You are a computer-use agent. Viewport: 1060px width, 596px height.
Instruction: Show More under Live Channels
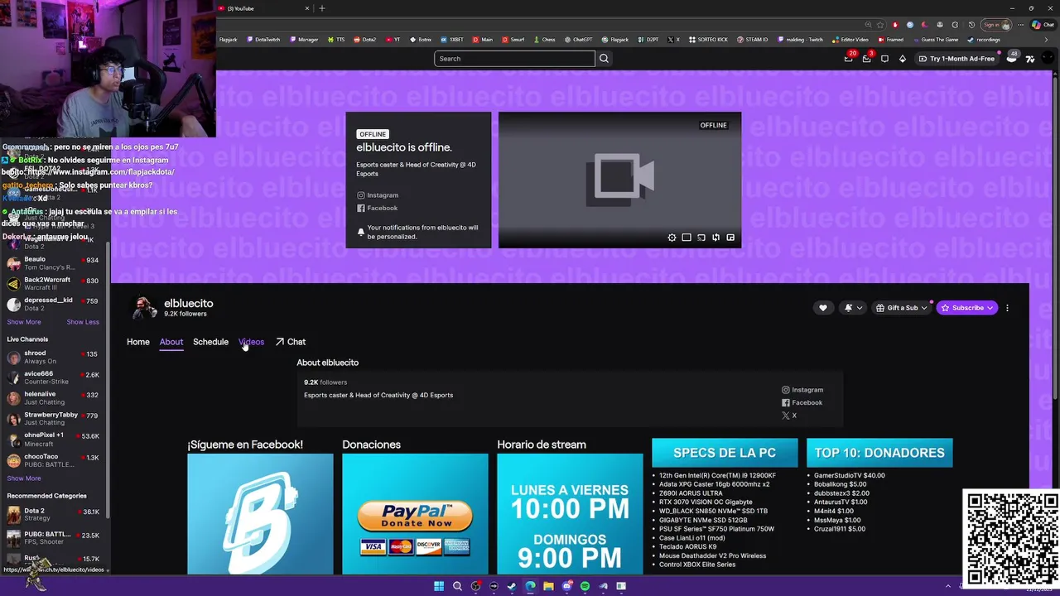24,478
